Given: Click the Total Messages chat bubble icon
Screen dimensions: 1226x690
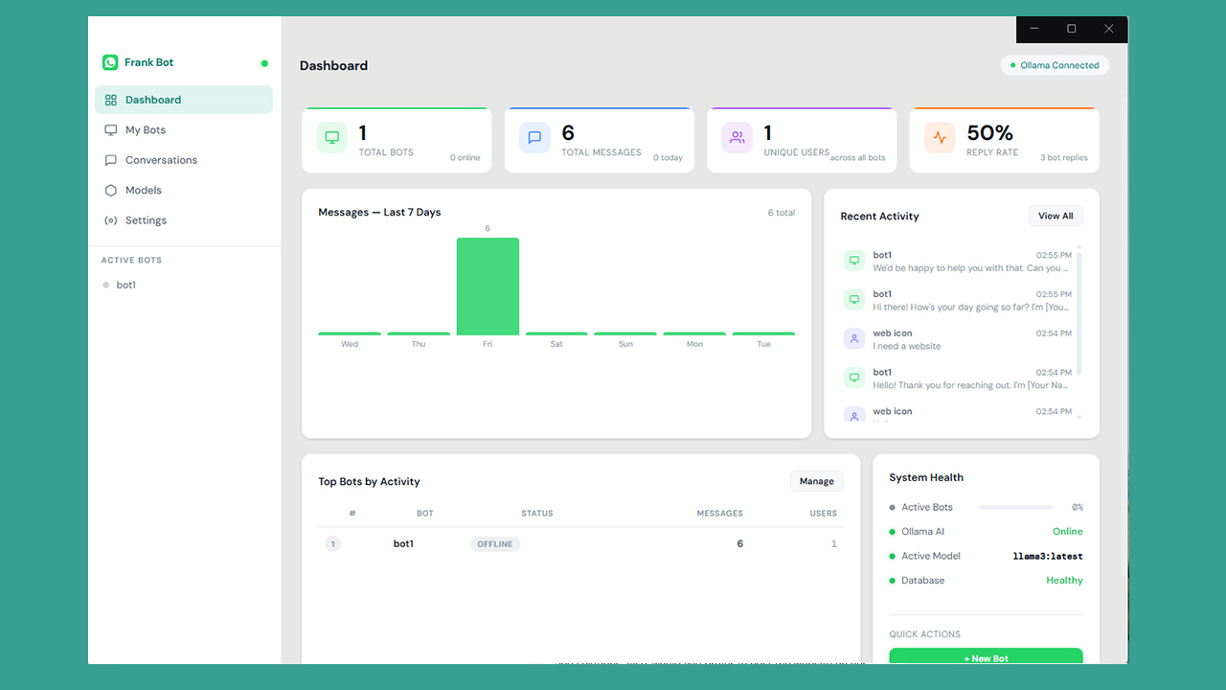Looking at the screenshot, I should point(534,138).
